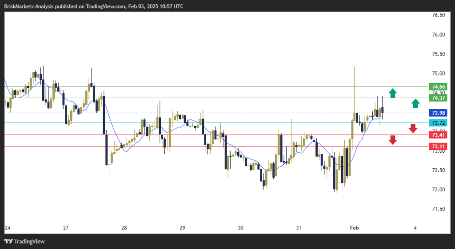Viewport: 455px width, 249px height.
Task: Select the green 74.37 price label
Action: pyautogui.click(x=438, y=98)
